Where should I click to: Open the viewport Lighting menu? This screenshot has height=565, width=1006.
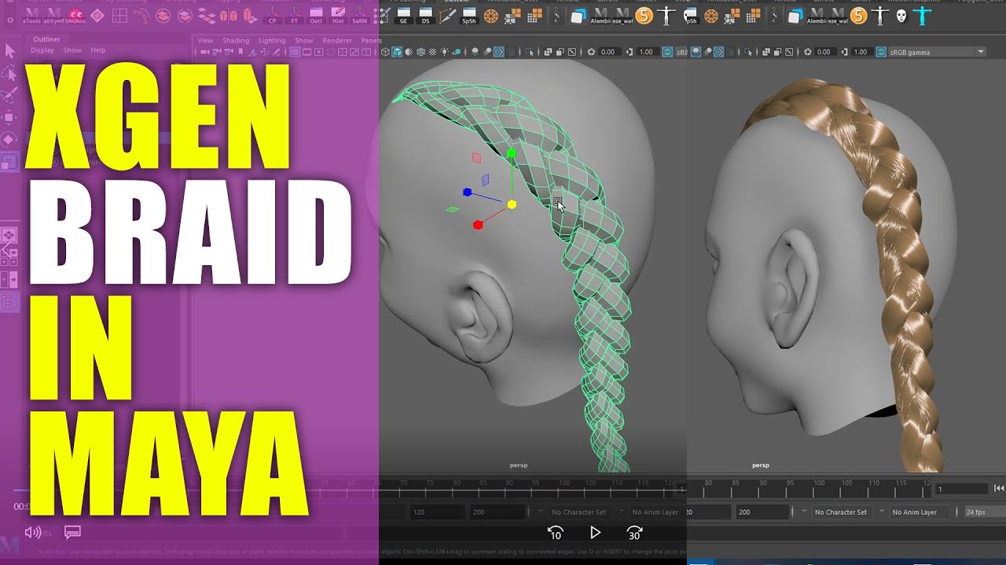[x=272, y=40]
